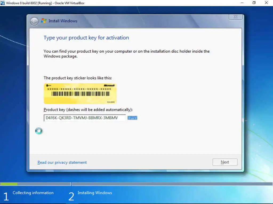Click the "Product key (dashes will be added automatically)" label

pos(88,110)
